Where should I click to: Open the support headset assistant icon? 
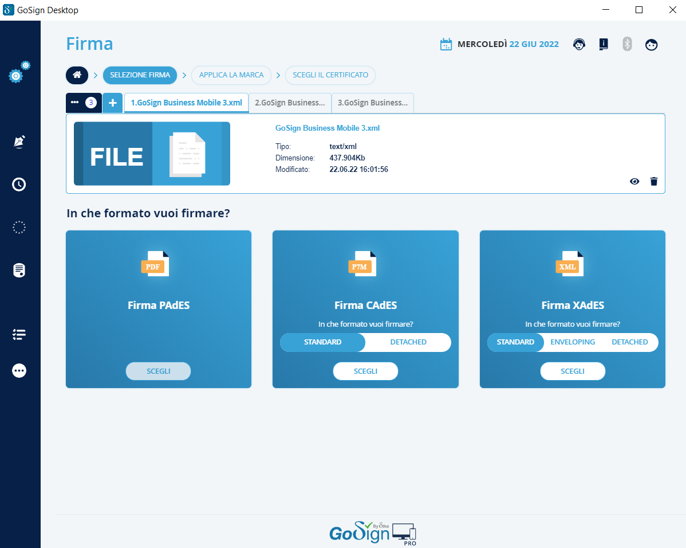(x=579, y=44)
